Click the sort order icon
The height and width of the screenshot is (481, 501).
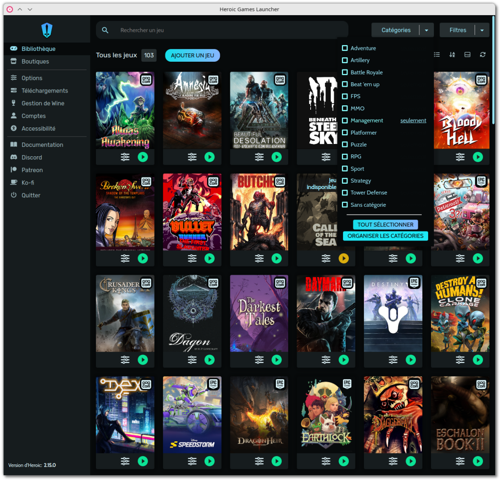point(452,55)
